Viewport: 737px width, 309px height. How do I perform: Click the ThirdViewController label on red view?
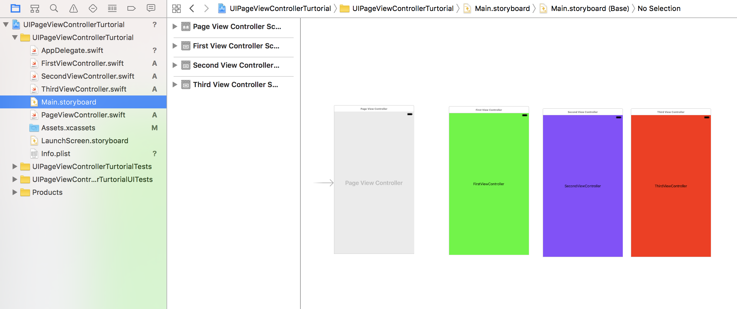click(x=671, y=186)
